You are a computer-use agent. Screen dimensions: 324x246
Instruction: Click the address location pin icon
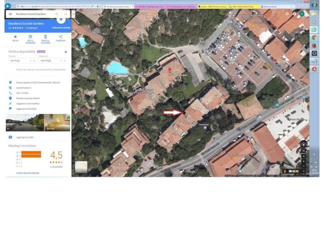tap(10, 82)
